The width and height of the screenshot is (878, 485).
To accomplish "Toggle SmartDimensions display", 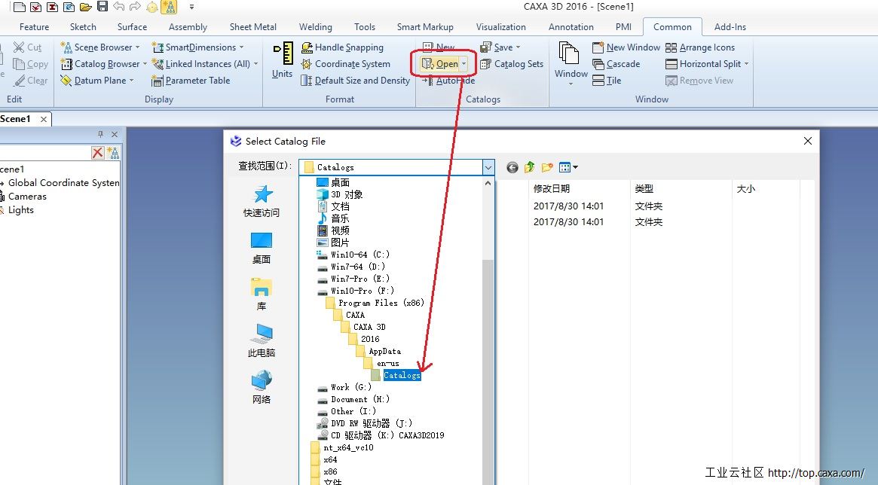I will pos(194,47).
